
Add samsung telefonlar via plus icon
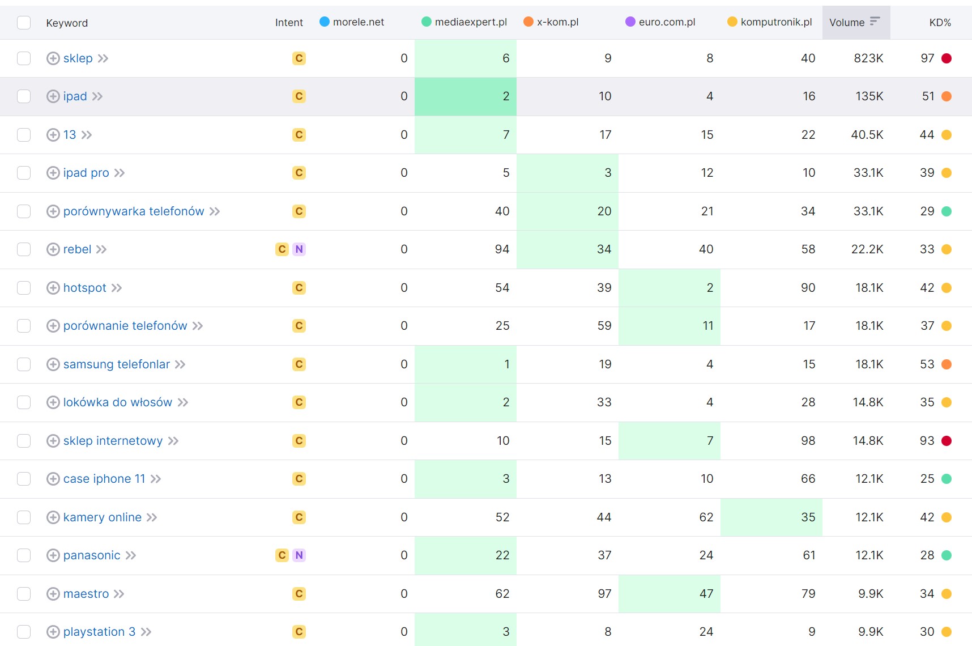pos(53,364)
